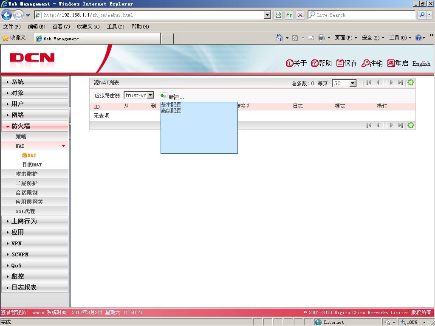The height and width of the screenshot is (326, 435).
Task: Expand the 上网行为 sidebar section
Action: coord(35,221)
